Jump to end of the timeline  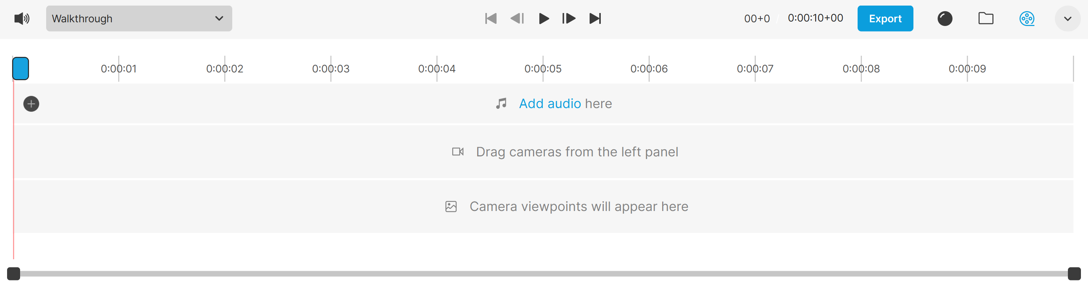click(x=595, y=19)
